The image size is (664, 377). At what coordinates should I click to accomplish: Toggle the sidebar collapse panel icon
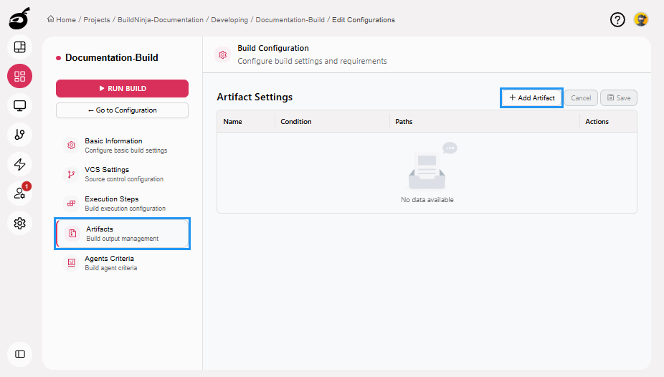[x=19, y=354]
